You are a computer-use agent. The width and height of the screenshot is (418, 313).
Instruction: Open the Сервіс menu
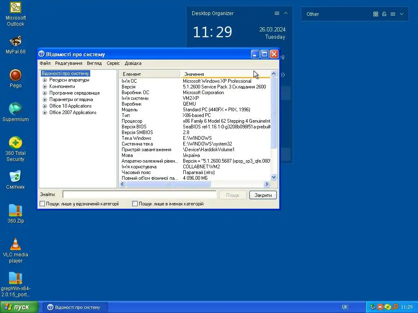(x=113, y=63)
